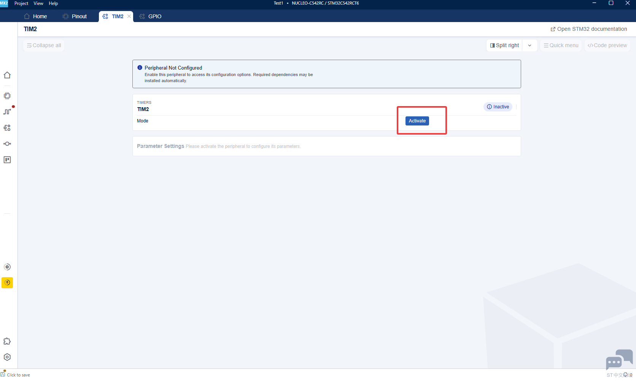Click the Parameter Settings heading

161,146
